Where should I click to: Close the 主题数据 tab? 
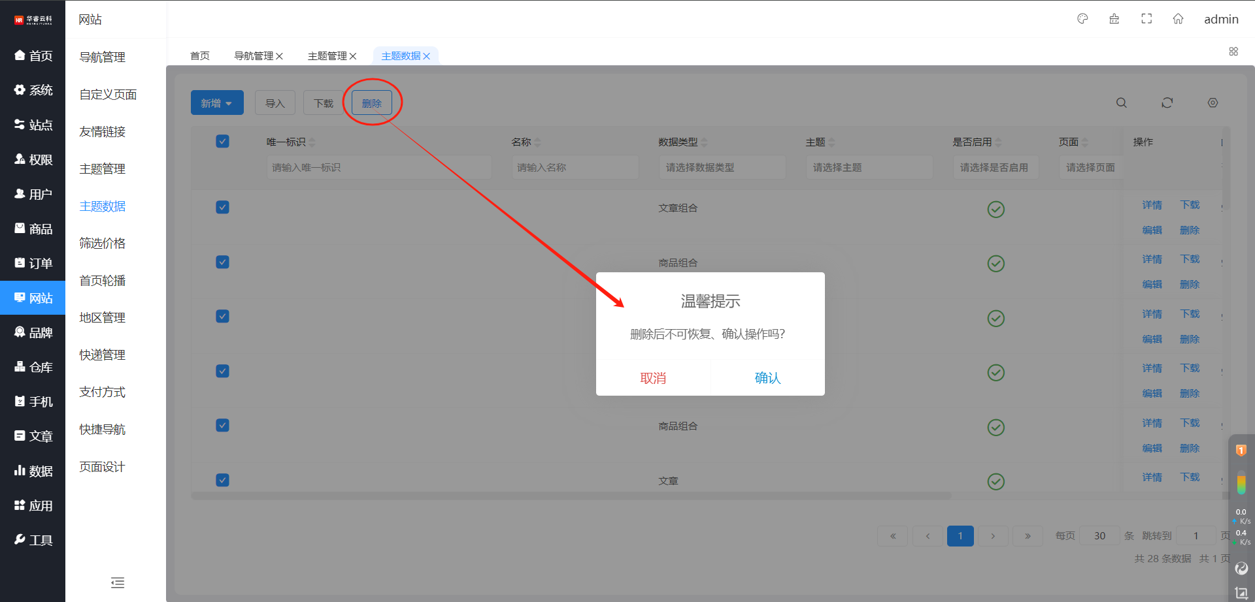427,56
